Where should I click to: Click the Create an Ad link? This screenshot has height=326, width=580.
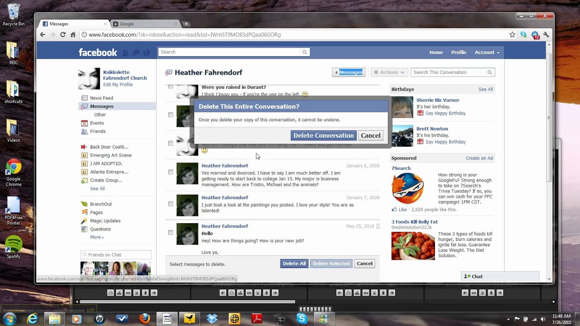click(479, 158)
